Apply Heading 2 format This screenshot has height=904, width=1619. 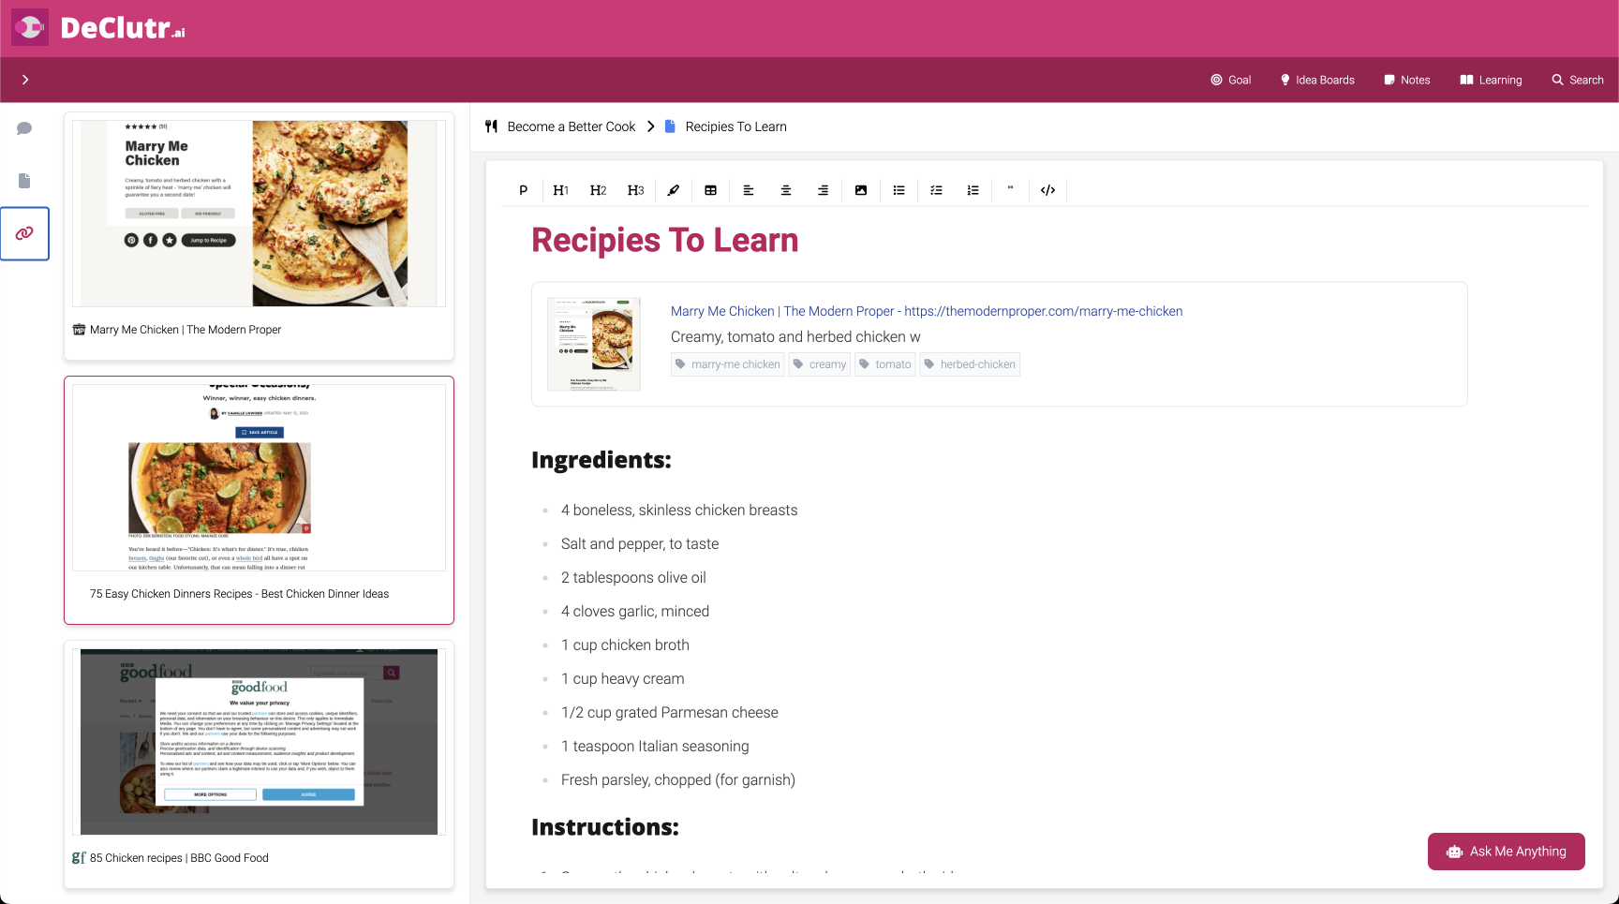click(598, 190)
